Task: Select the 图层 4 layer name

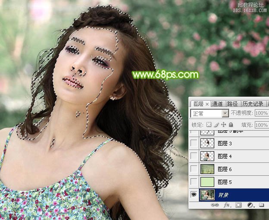Action: click(225, 156)
